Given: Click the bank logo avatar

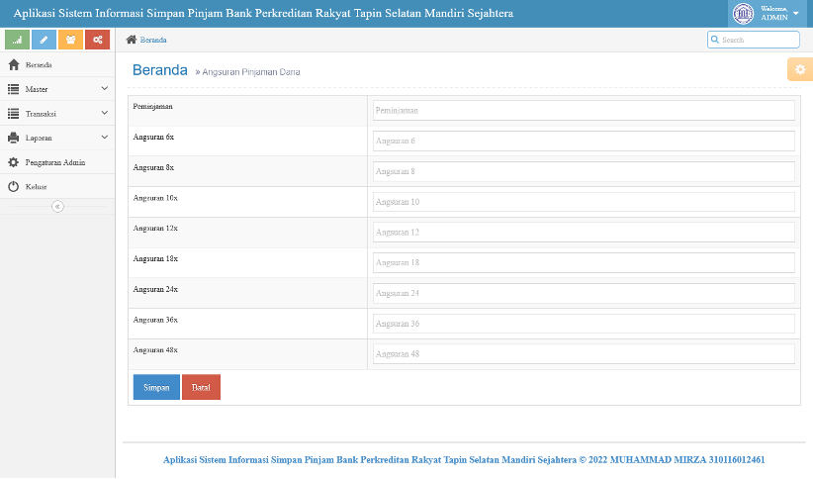Looking at the screenshot, I should click(743, 14).
